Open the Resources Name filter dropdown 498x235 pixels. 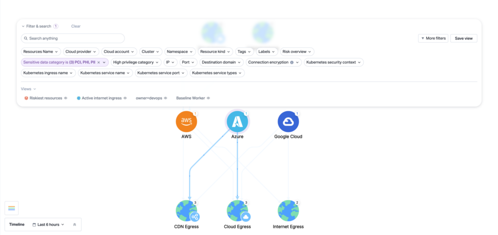[41, 51]
